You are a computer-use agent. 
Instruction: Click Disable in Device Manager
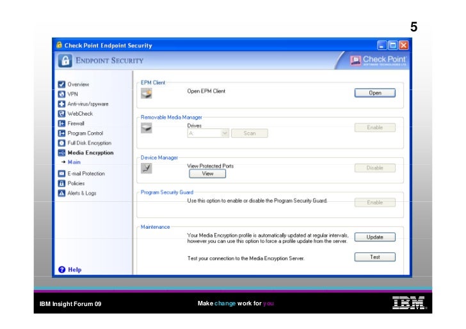point(374,168)
